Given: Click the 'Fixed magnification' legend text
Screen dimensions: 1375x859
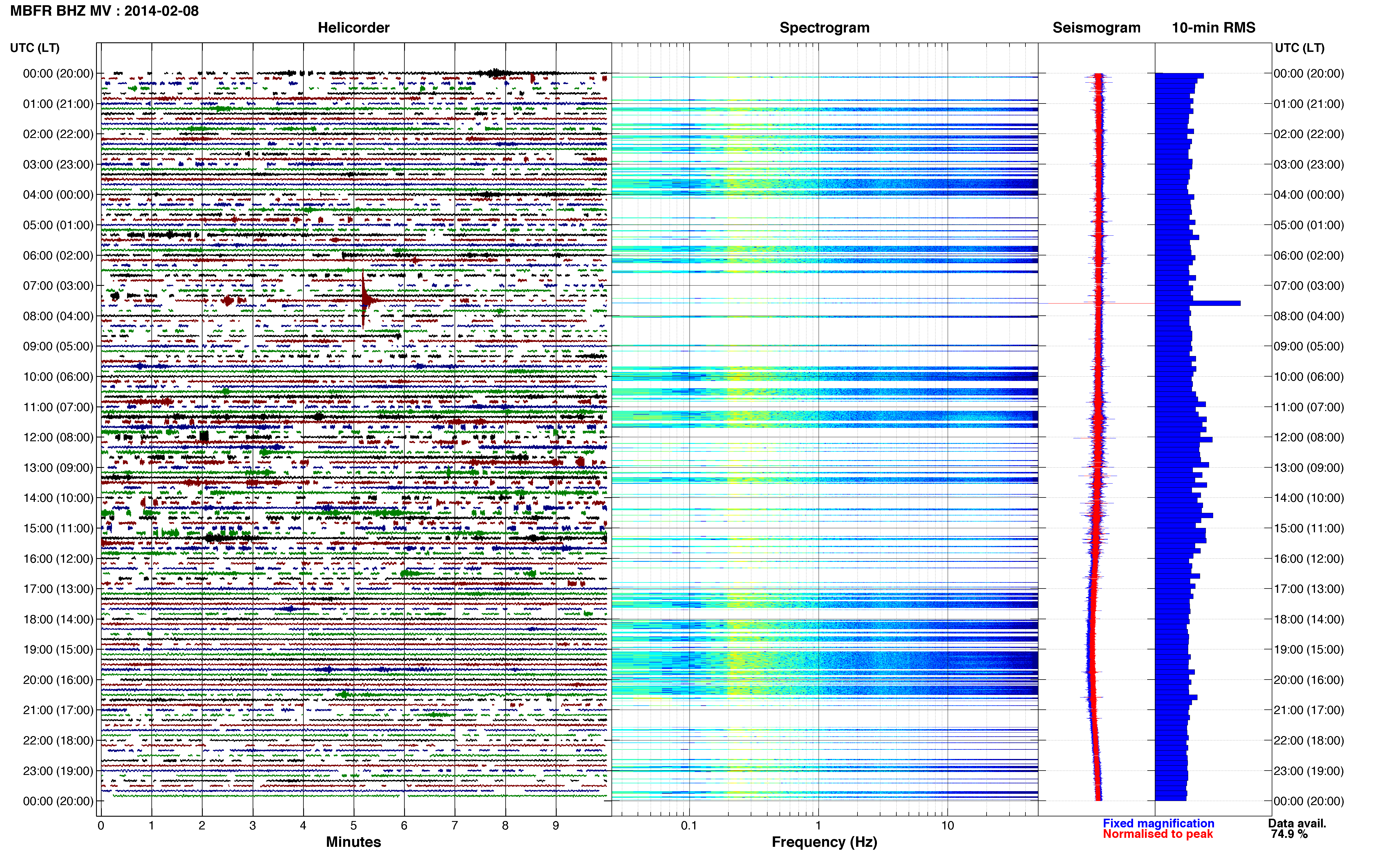Looking at the screenshot, I should pyautogui.click(x=1158, y=823).
